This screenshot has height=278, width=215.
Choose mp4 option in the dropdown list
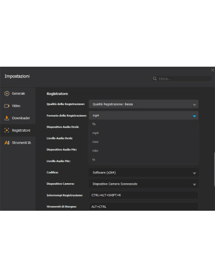click(143, 133)
